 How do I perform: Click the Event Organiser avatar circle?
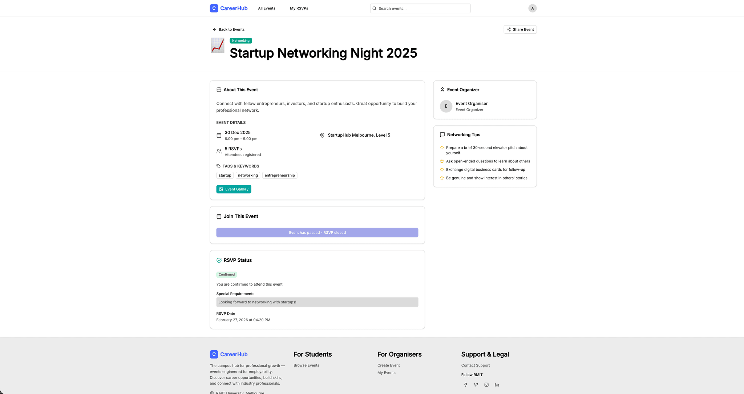pyautogui.click(x=446, y=106)
